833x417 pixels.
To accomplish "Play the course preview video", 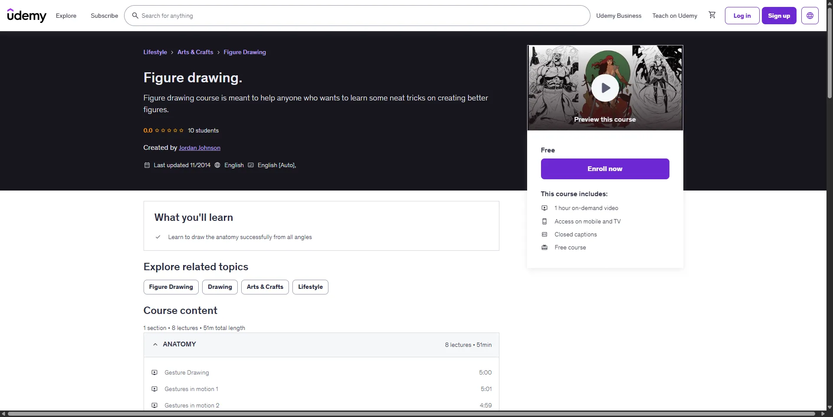I will (605, 88).
